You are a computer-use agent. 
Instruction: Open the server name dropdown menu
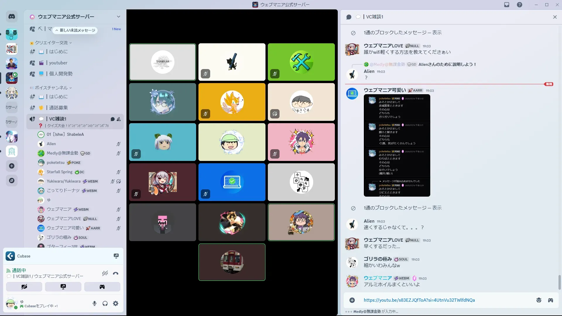pos(118,17)
